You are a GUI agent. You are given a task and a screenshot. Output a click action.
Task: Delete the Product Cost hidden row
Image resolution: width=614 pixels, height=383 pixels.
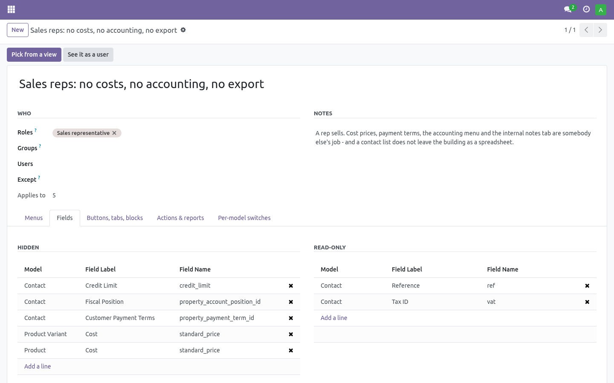point(291,351)
